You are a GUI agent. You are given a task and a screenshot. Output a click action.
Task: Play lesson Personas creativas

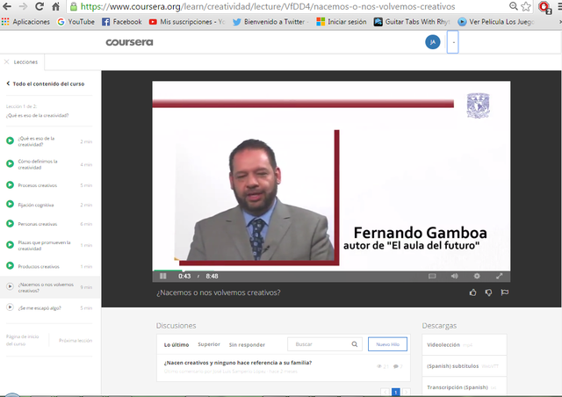click(49, 224)
